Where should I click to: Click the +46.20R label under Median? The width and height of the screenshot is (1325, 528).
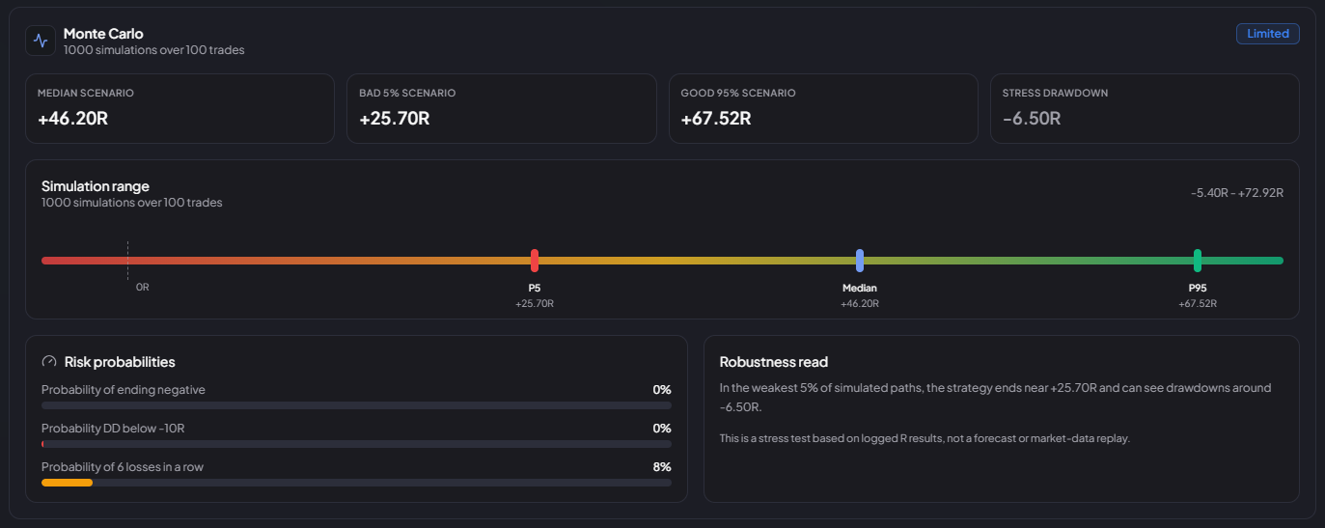pyautogui.click(x=860, y=304)
